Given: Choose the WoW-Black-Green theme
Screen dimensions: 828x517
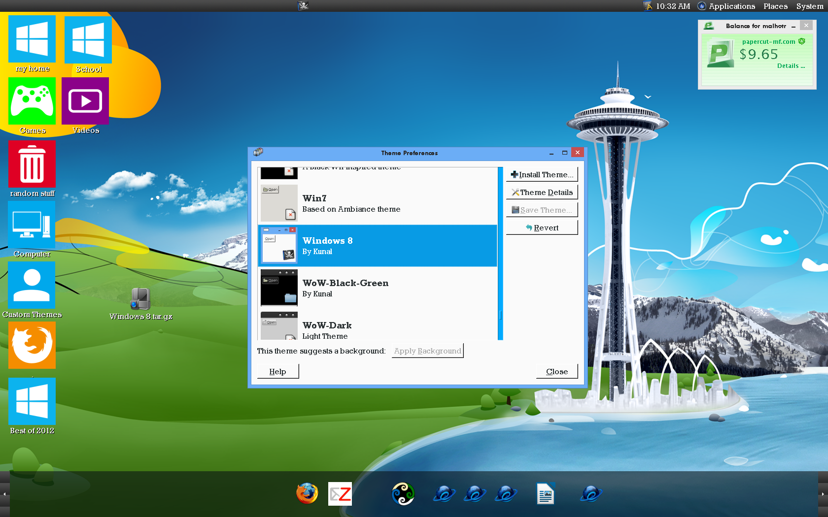Looking at the screenshot, I should [x=377, y=288].
